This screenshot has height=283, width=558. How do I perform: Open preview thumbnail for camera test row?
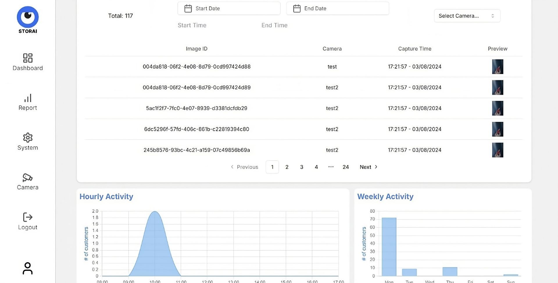(498, 66)
